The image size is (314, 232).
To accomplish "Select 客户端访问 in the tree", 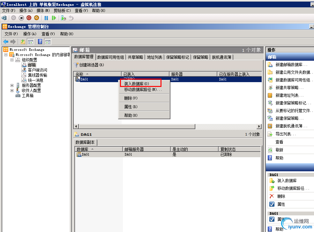I will [37, 70].
